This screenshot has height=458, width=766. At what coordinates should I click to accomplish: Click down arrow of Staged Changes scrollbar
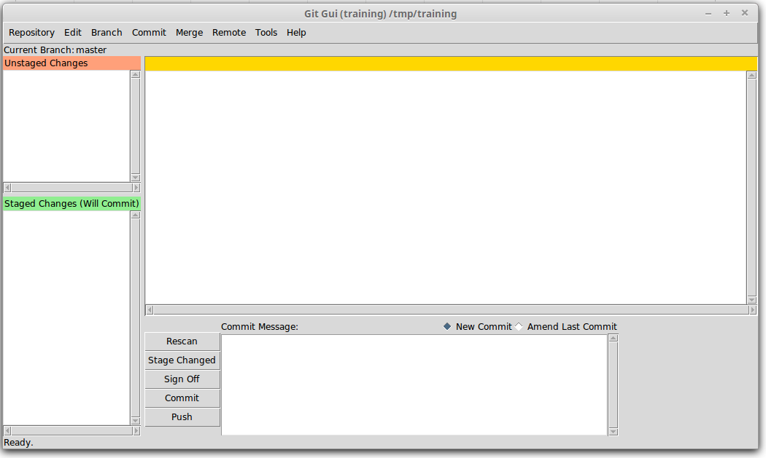point(135,421)
